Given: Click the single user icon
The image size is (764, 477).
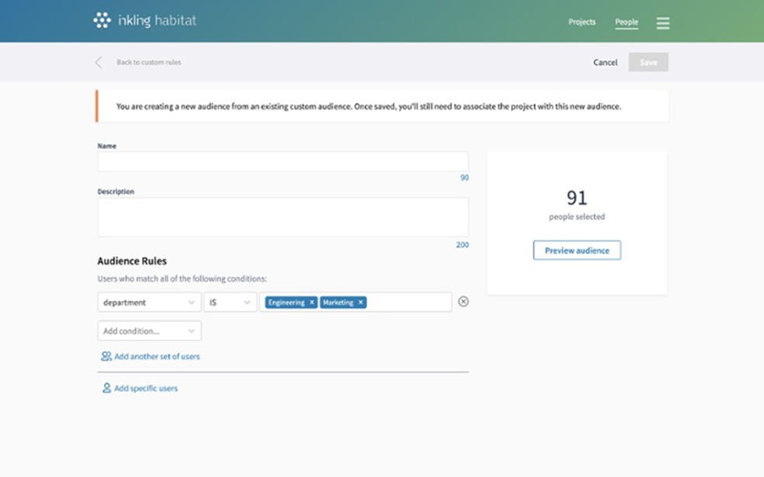Looking at the screenshot, I should pos(106,388).
